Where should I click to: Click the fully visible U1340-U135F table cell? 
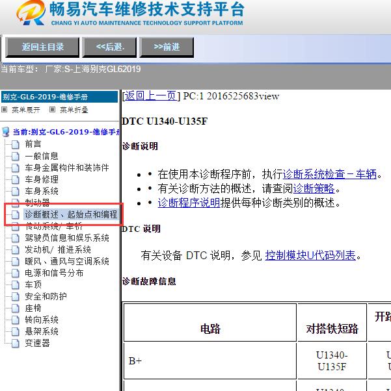(x=332, y=361)
